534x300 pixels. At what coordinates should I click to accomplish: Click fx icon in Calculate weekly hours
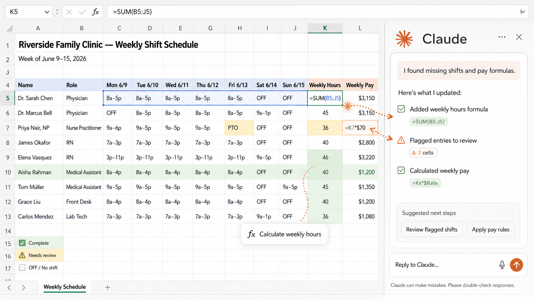point(251,234)
